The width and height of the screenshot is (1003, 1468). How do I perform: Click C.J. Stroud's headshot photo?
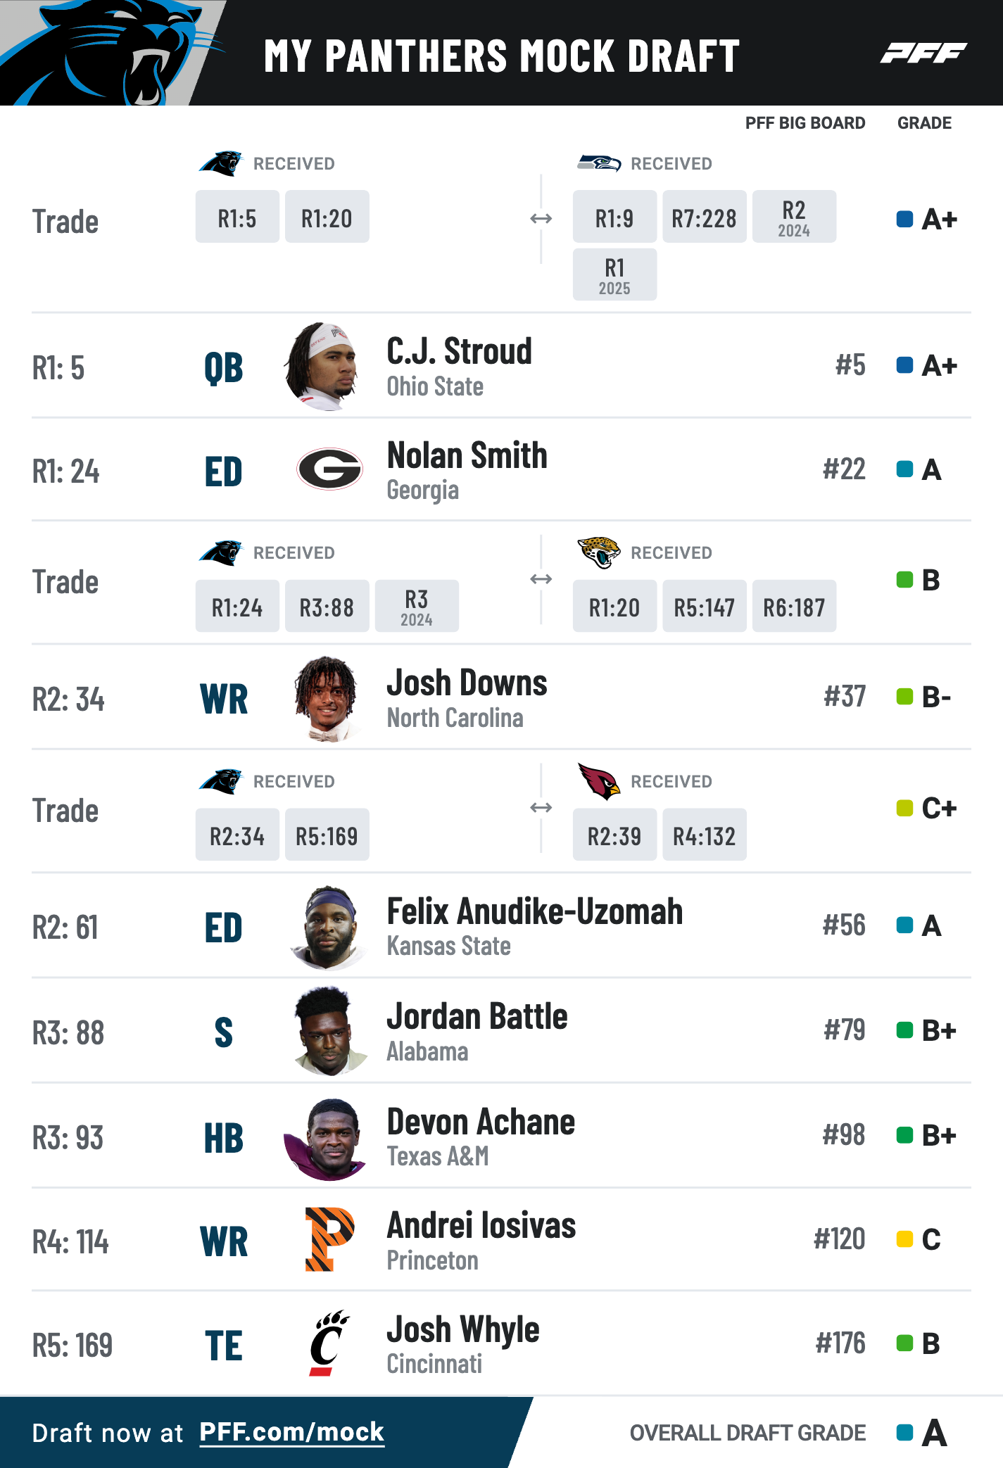click(324, 366)
